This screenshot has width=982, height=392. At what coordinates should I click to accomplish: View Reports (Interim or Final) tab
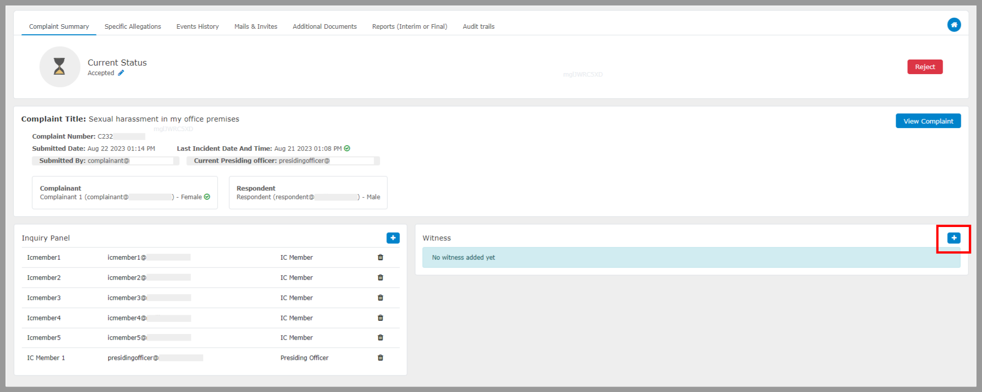[x=409, y=27]
